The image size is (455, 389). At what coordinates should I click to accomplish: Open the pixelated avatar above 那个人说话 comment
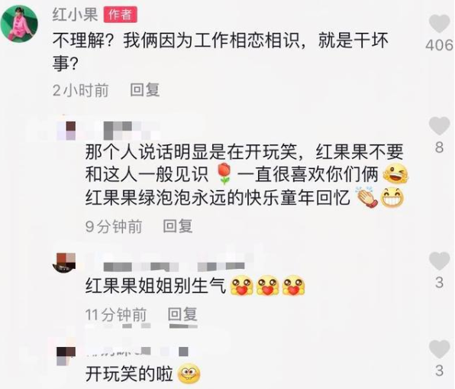pos(66,131)
